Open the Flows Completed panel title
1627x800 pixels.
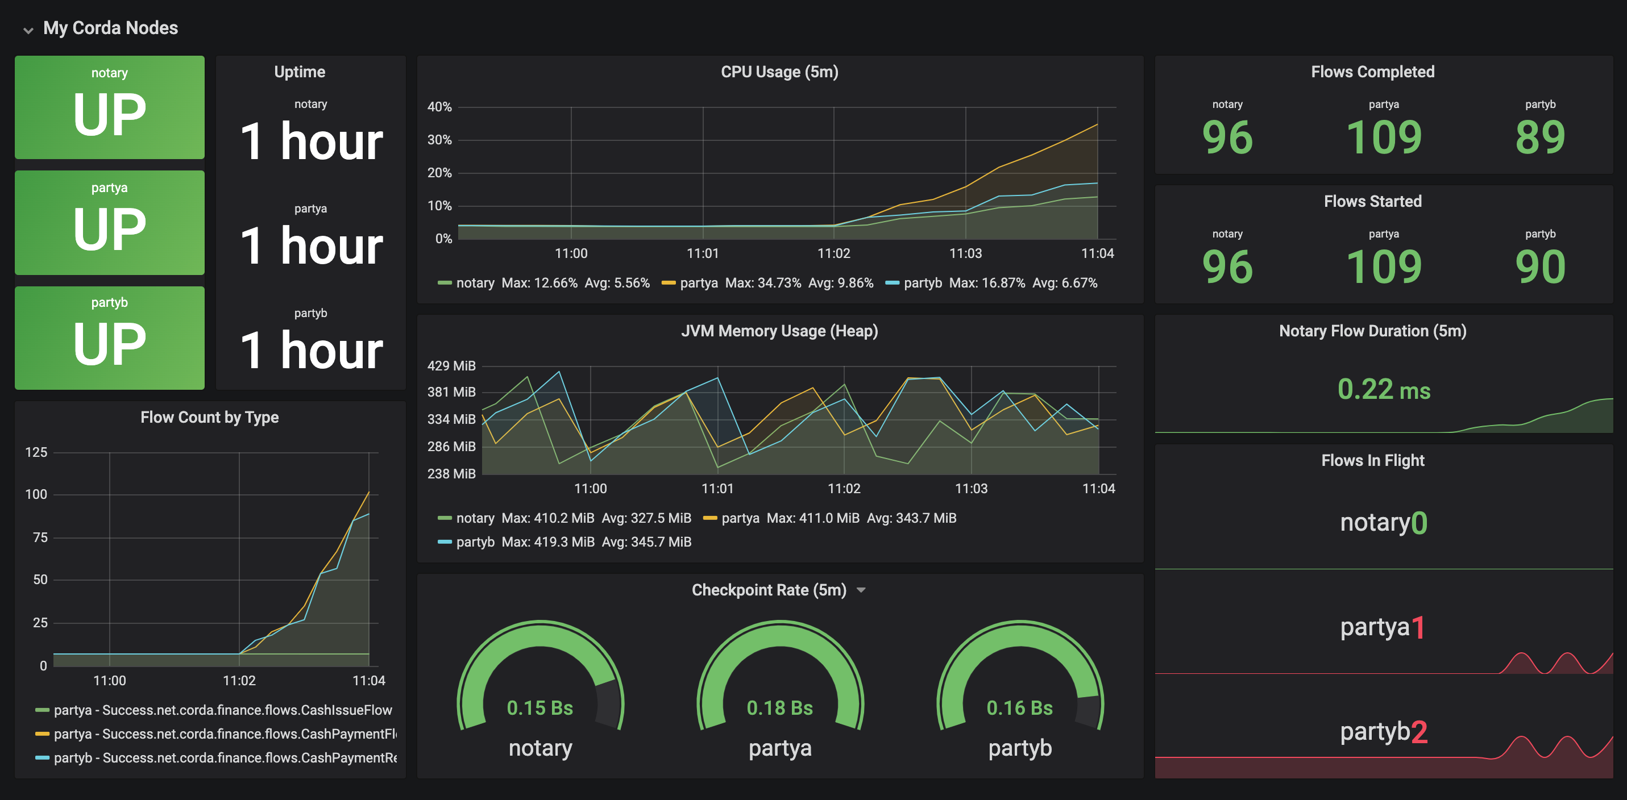[1372, 72]
